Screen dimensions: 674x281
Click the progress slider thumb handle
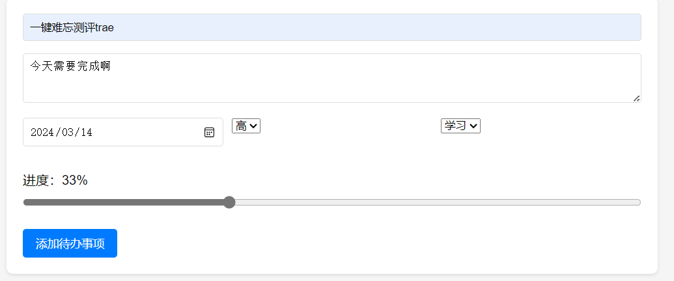(229, 202)
